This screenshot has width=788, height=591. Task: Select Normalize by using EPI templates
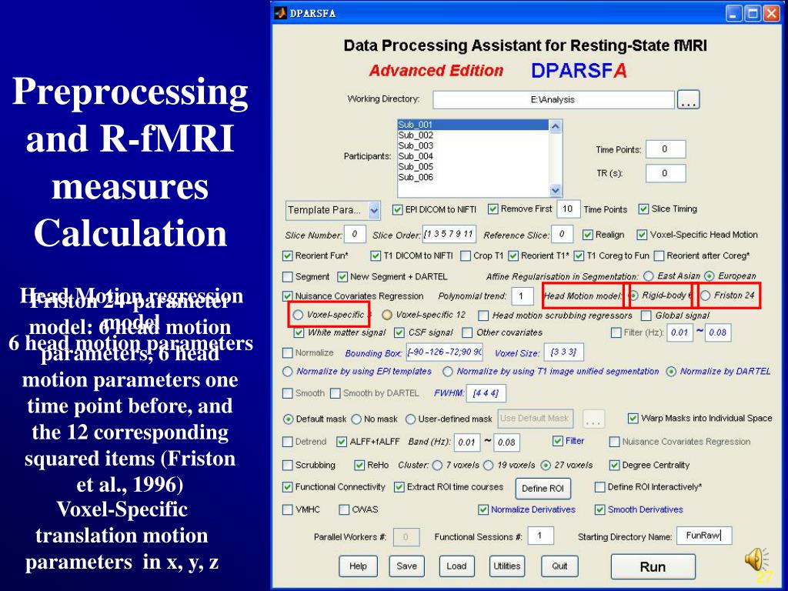click(x=288, y=372)
